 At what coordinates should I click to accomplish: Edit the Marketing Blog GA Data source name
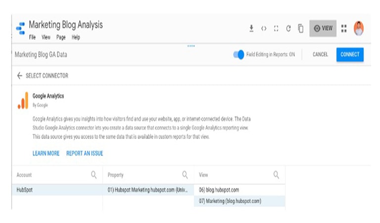pos(41,55)
